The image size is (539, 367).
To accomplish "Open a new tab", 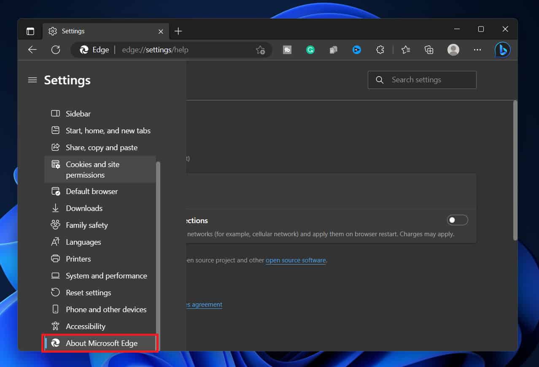I will [x=178, y=31].
